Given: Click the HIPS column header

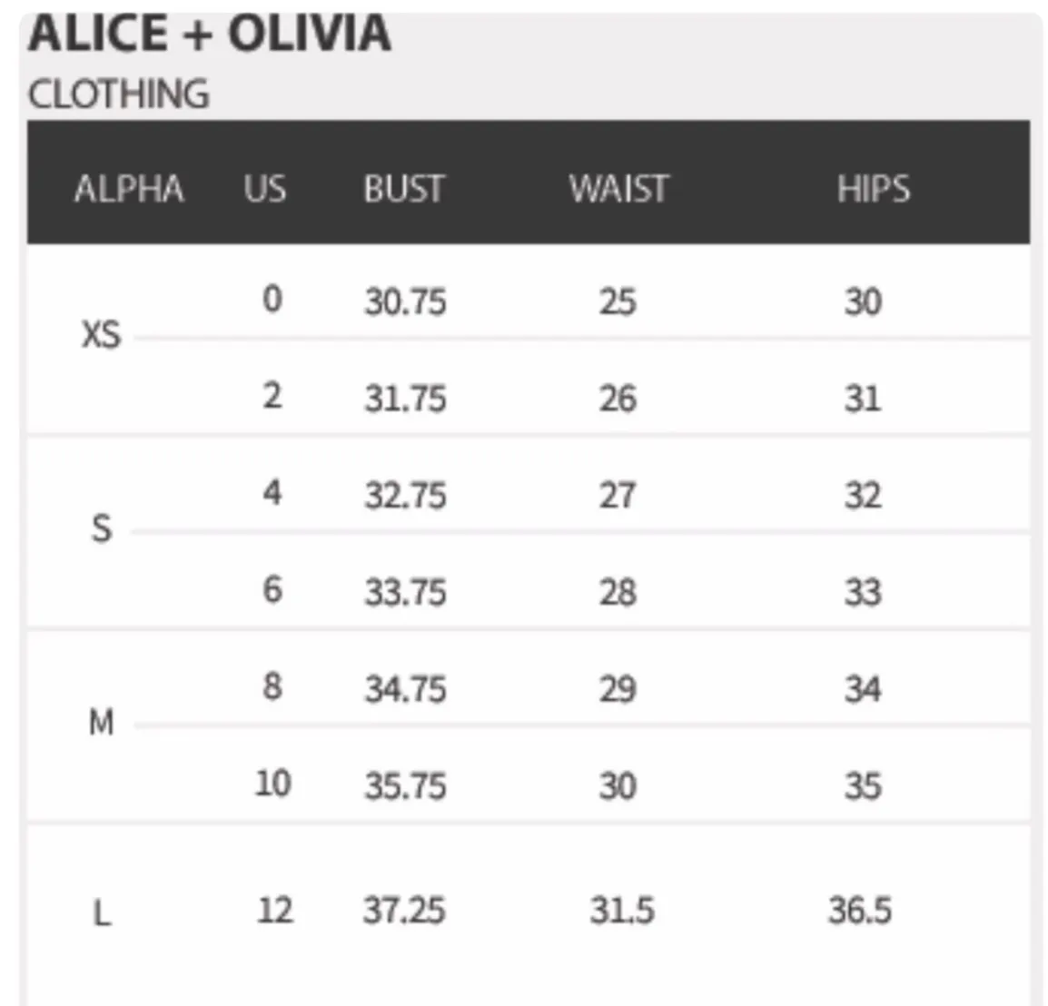Looking at the screenshot, I should pyautogui.click(x=873, y=189).
